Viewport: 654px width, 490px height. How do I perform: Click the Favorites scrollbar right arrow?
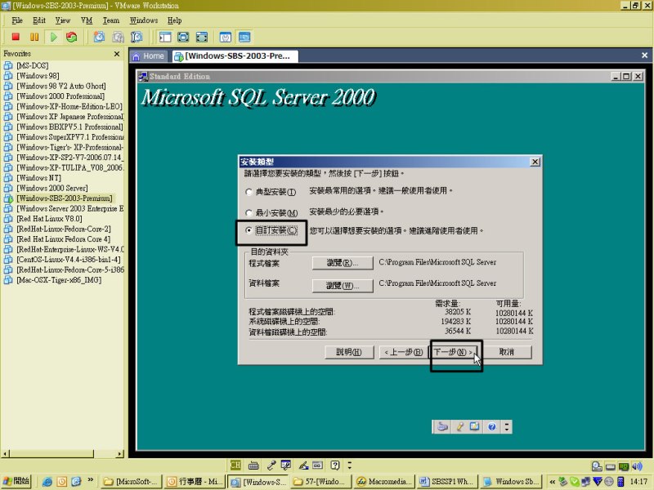point(120,453)
